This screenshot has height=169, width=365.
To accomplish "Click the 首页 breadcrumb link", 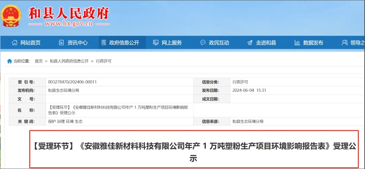I will [x=38, y=61].
